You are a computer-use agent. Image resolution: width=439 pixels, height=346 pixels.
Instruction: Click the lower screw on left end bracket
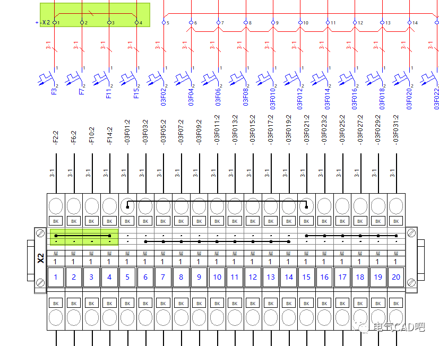(40, 283)
